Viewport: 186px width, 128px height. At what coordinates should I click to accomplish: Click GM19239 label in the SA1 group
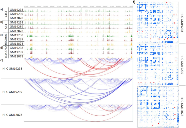(x=17, y=27)
